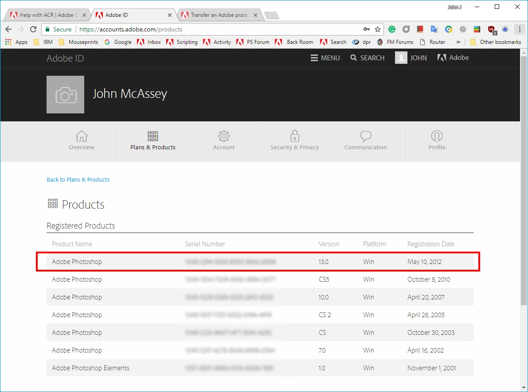Open the JOHN user account menu

(x=411, y=58)
